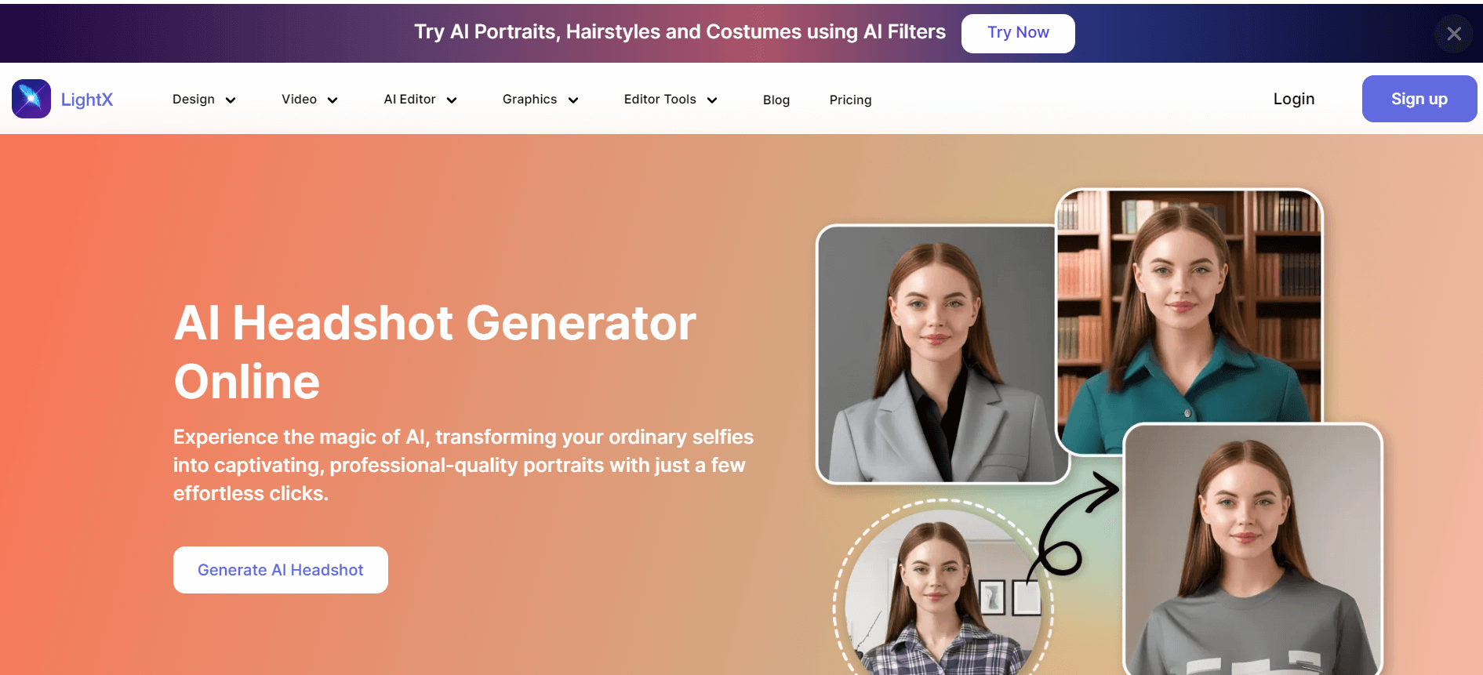
Task: Open the Graphics menu
Action: tap(529, 100)
